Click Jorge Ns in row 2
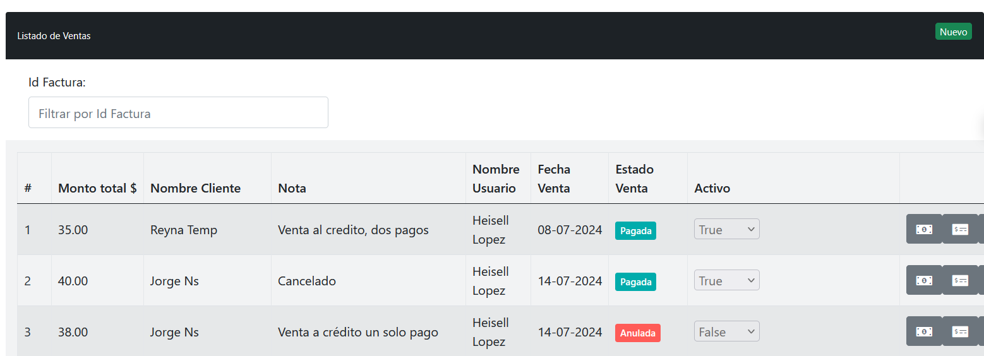 (x=174, y=281)
